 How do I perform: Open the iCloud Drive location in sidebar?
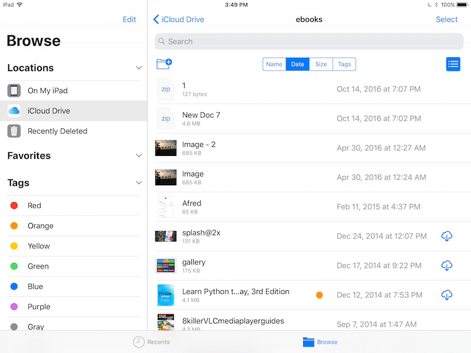tap(48, 111)
